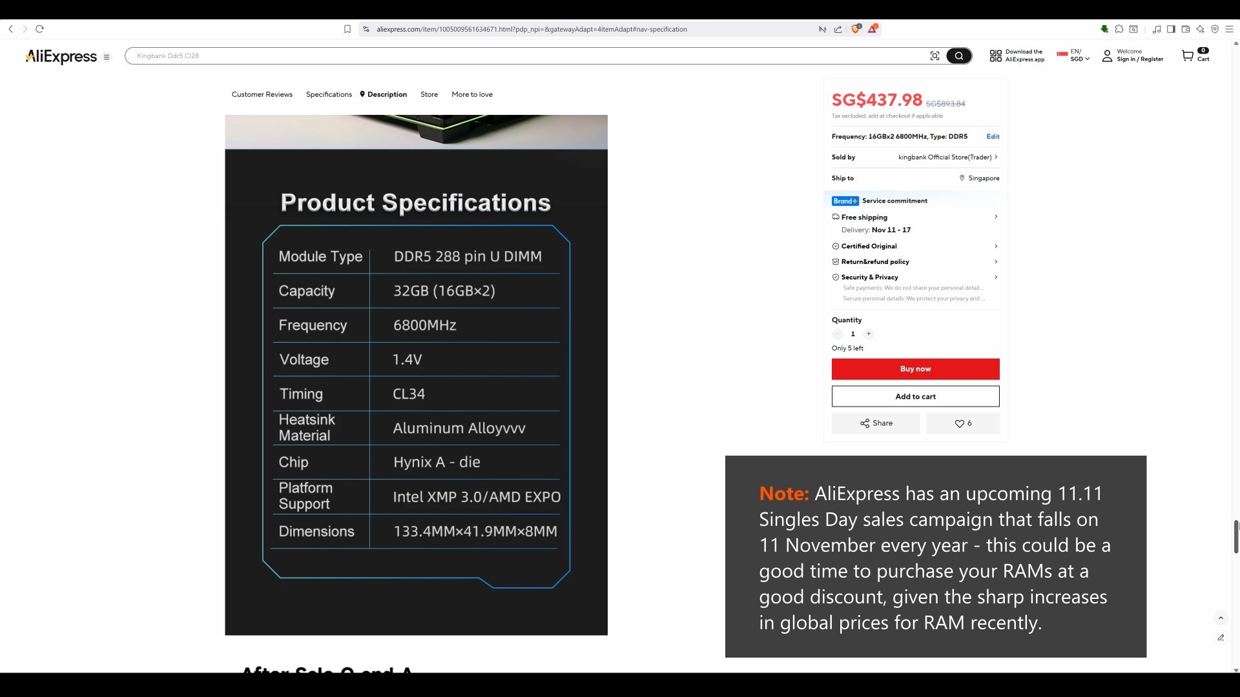The width and height of the screenshot is (1240, 697).
Task: Open the shopping cart icon
Action: 1187,56
